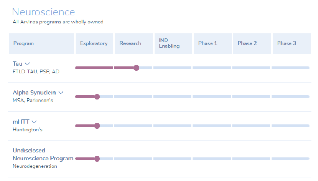Select the Undisclosed Neuroscience Program row title

tap(43, 155)
